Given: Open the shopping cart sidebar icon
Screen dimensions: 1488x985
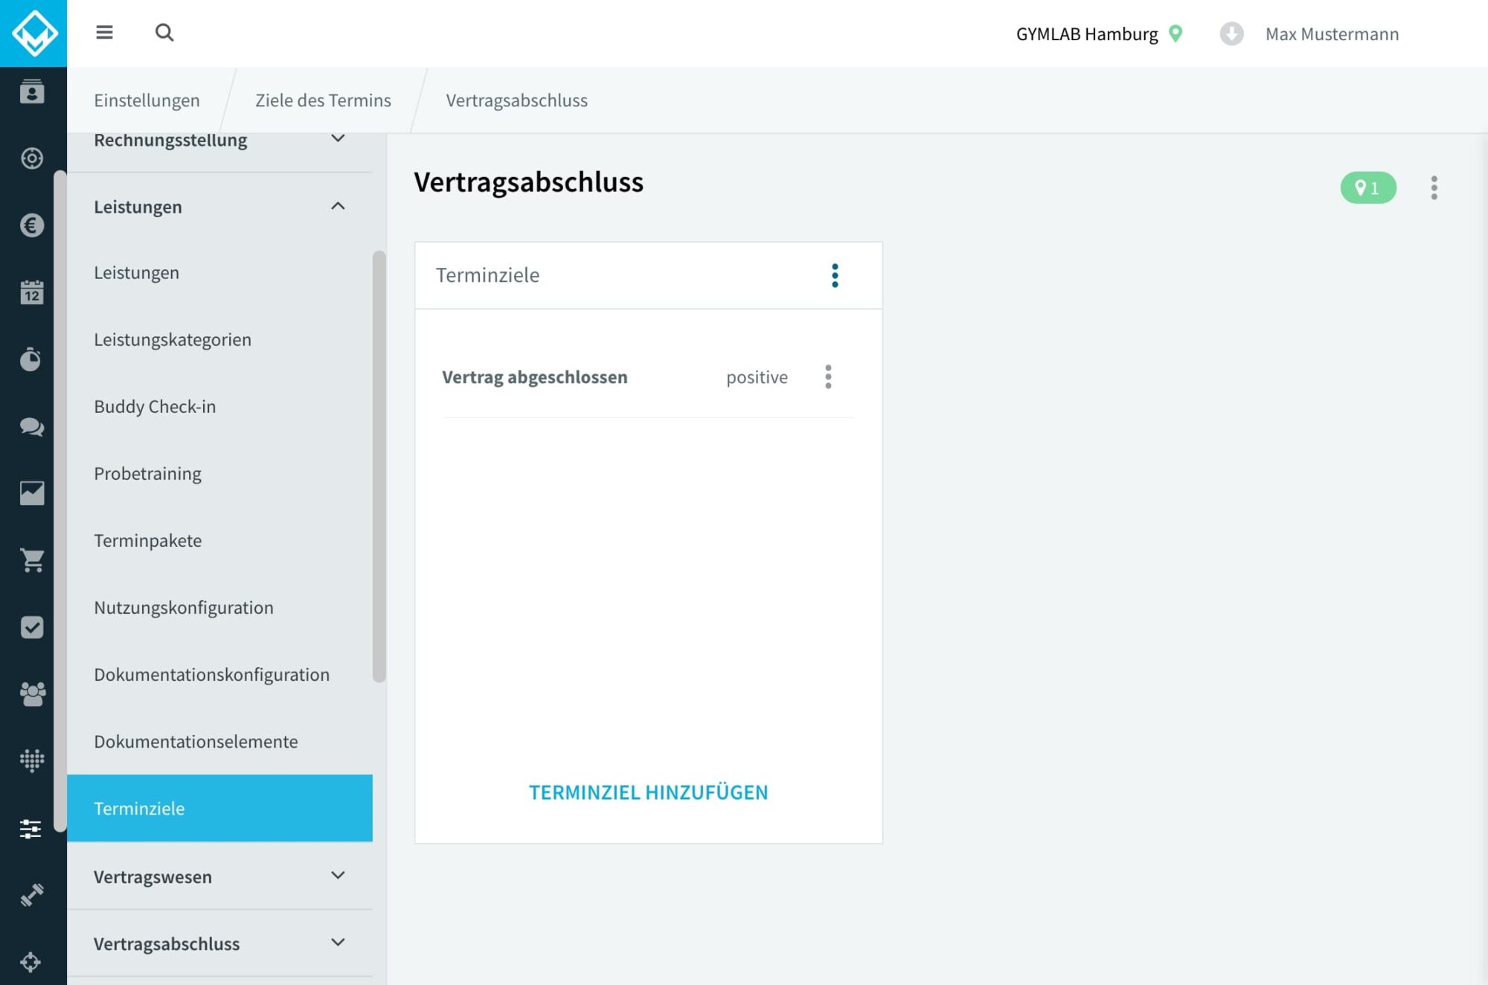Looking at the screenshot, I should [x=32, y=560].
